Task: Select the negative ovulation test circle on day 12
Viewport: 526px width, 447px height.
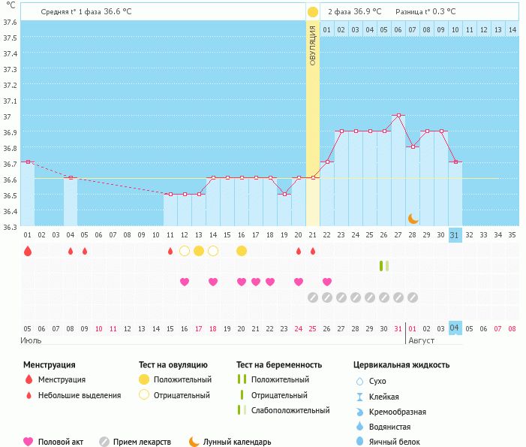Action: (x=185, y=251)
